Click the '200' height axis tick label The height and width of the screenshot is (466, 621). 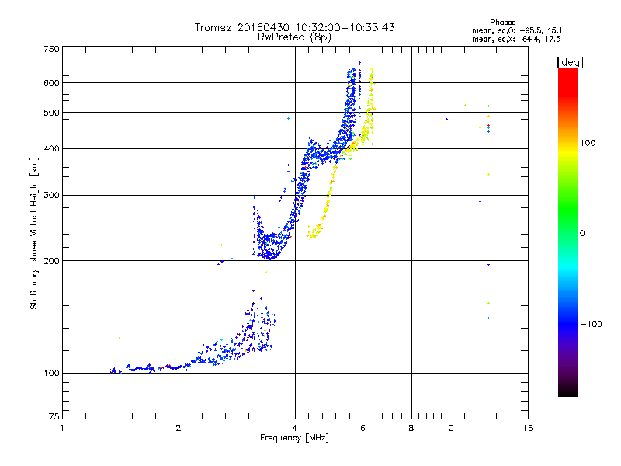tap(51, 261)
